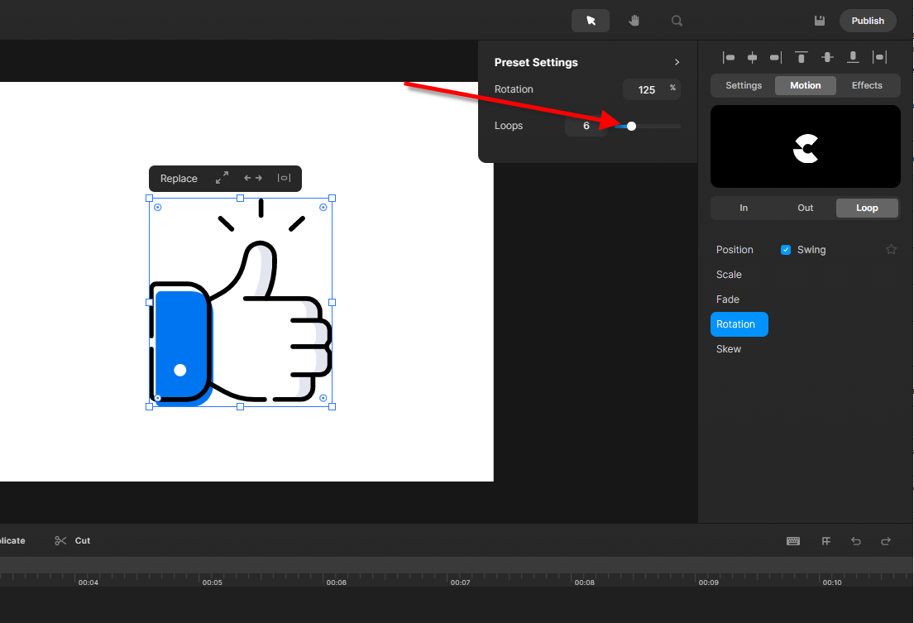914x623 pixels.
Task: Align selection to left edge
Action: (x=729, y=57)
